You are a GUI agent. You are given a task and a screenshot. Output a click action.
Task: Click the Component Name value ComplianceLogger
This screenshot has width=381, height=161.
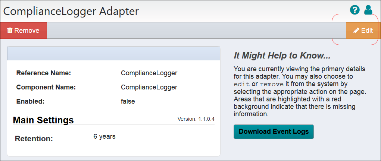point(149,87)
